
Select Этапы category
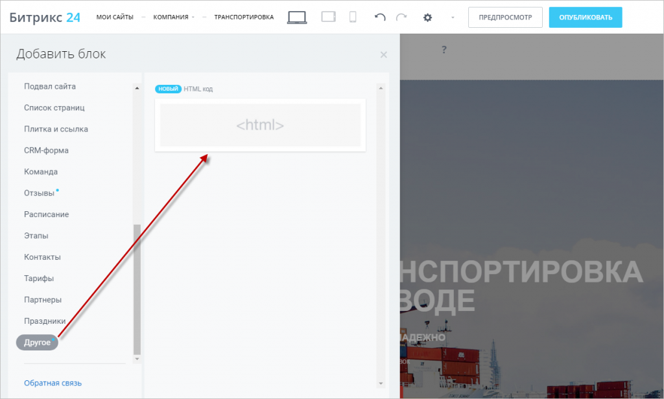coord(36,236)
